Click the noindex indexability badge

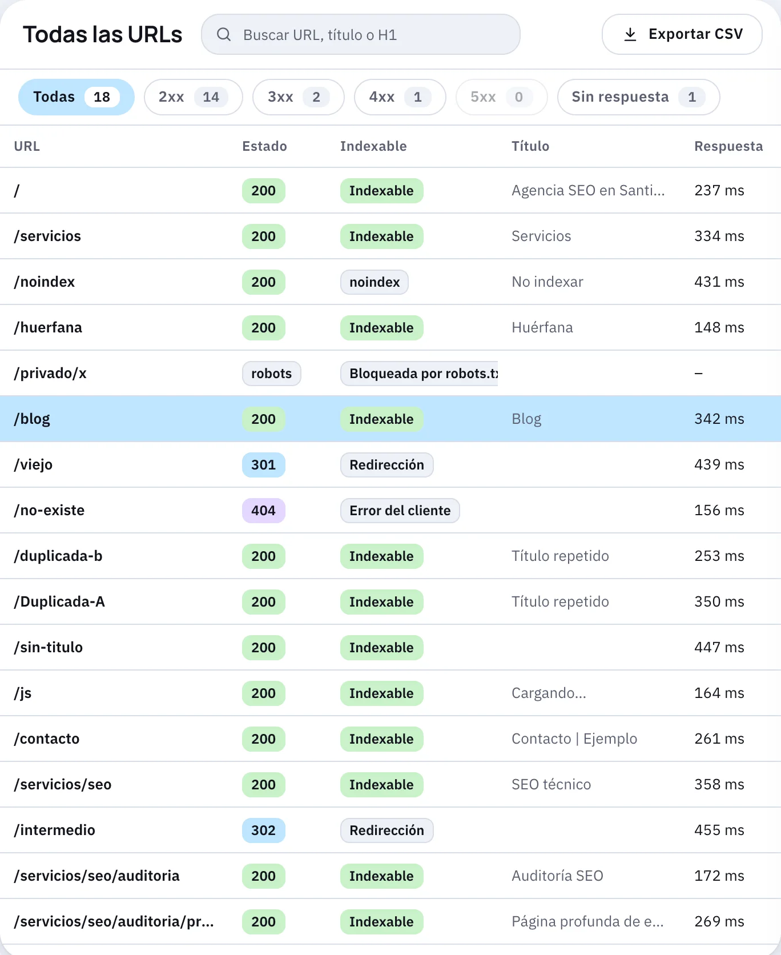point(375,282)
